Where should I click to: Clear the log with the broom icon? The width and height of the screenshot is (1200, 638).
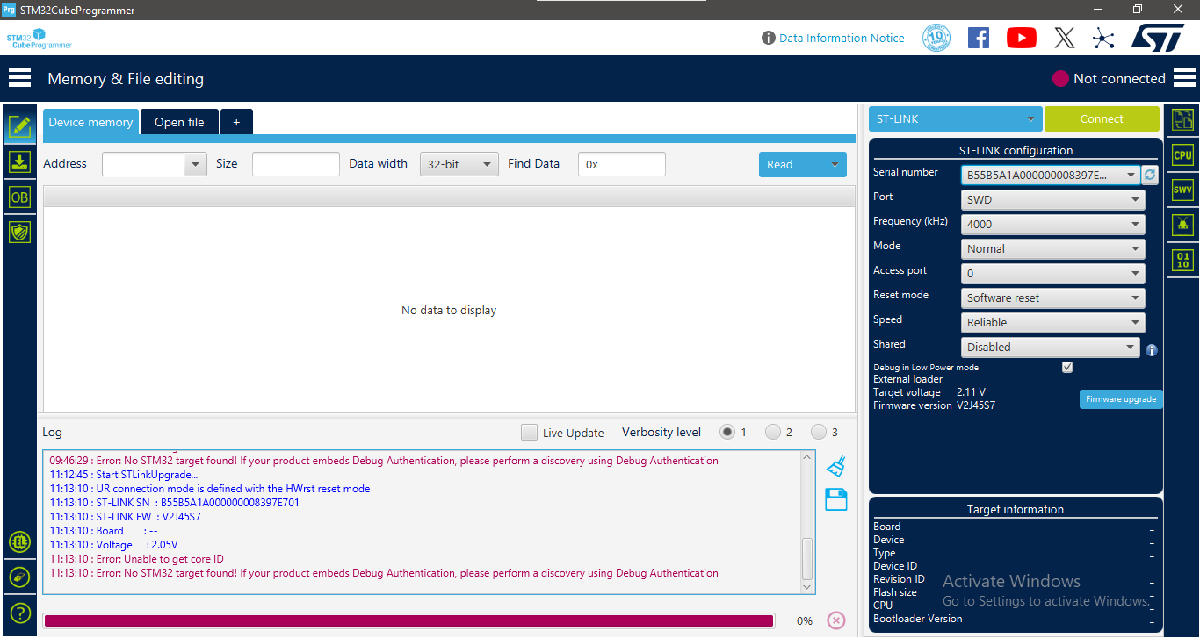835,466
